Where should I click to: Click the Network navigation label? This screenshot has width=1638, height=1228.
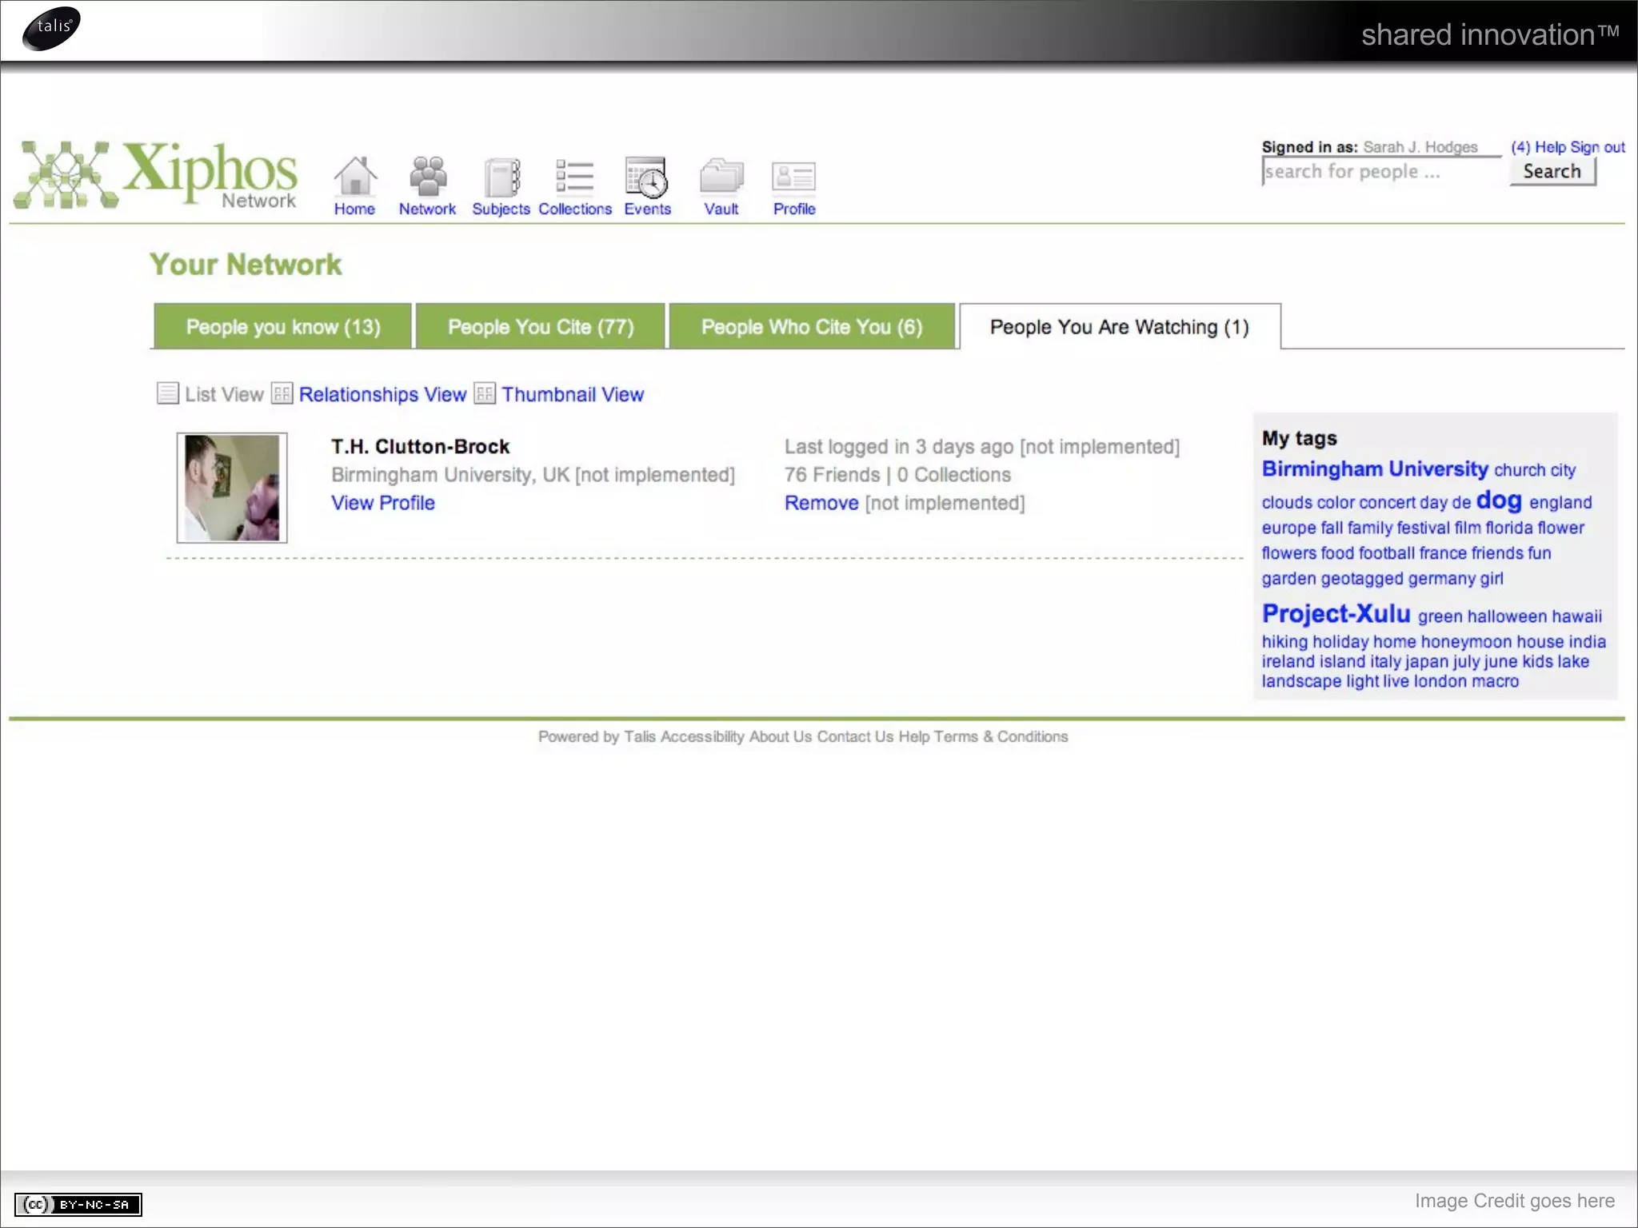[x=427, y=209]
